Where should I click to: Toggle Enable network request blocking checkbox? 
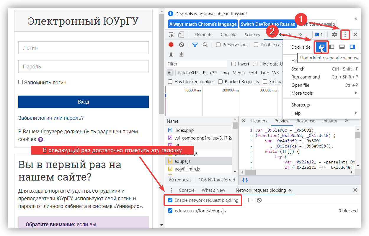(170, 200)
